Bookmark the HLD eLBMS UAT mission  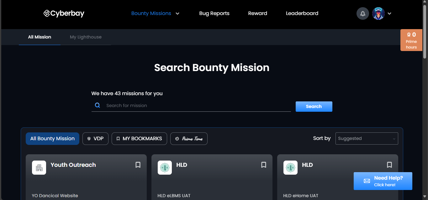click(264, 165)
